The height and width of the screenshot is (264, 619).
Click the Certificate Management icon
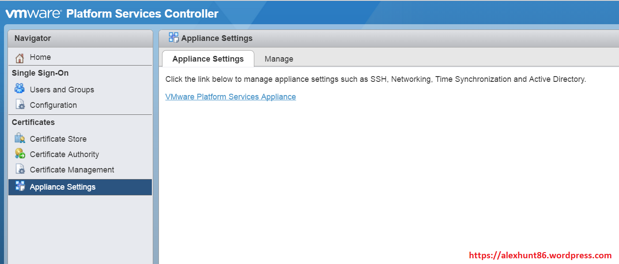pyautogui.click(x=20, y=169)
